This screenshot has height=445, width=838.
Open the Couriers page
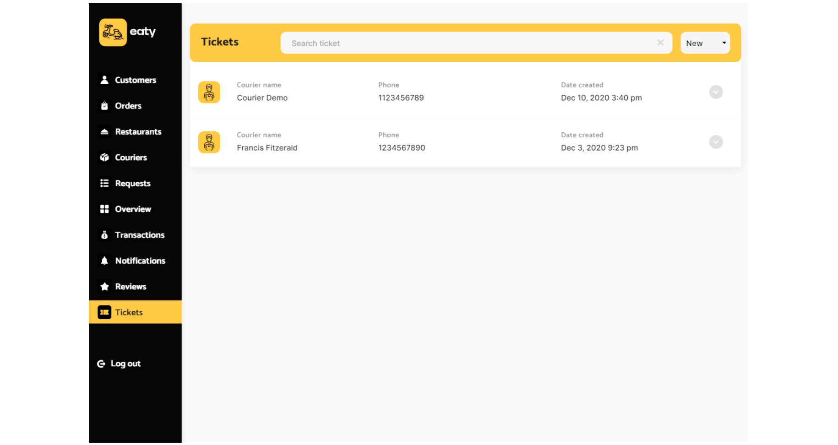(135, 157)
